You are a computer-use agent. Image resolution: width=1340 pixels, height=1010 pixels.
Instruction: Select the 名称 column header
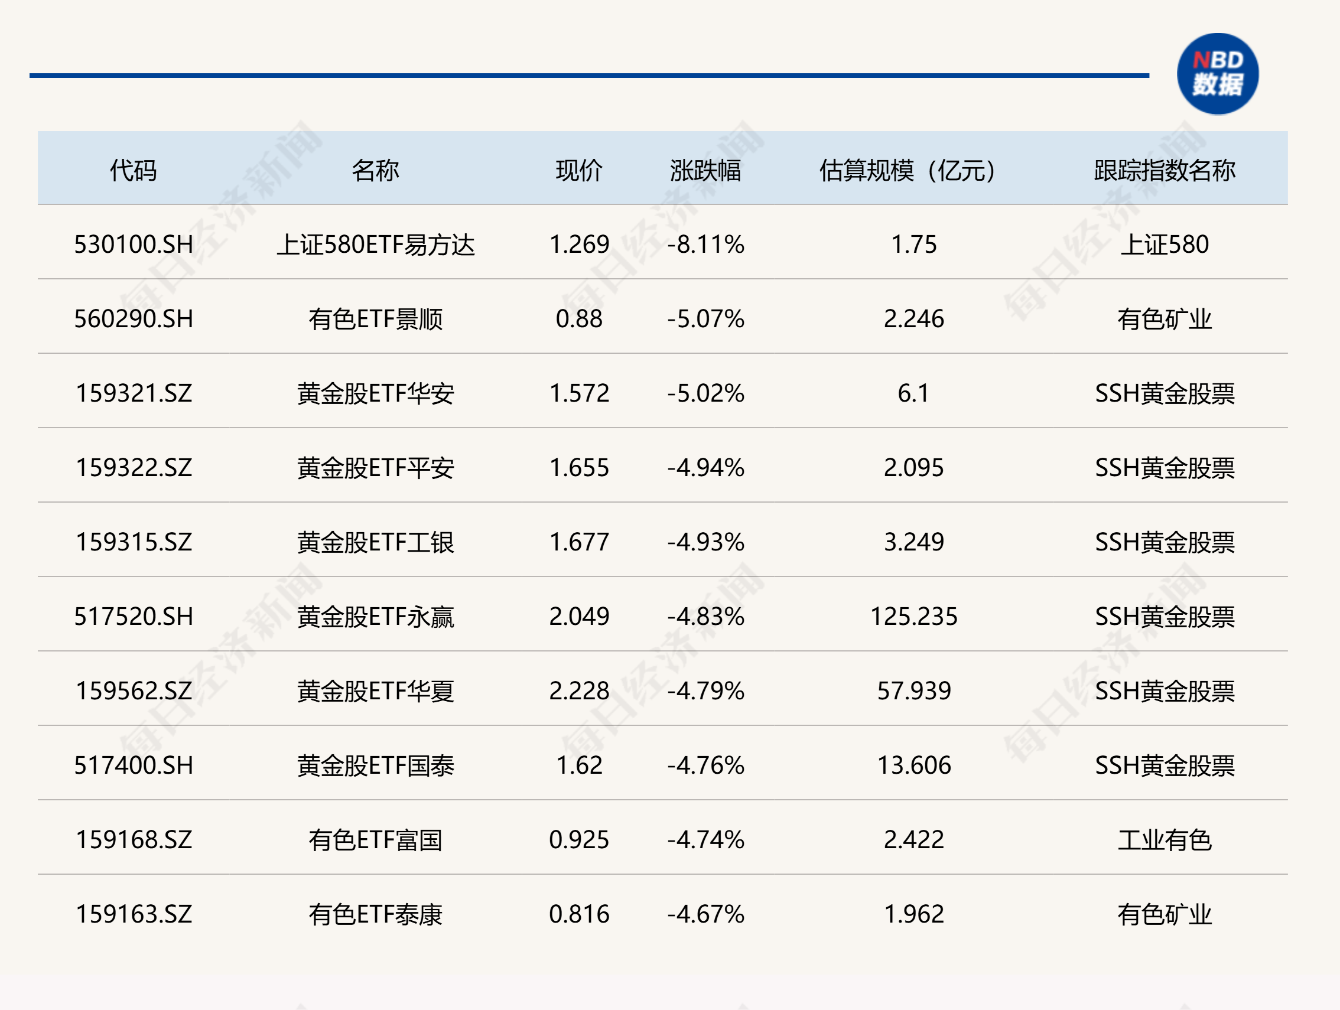[376, 171]
